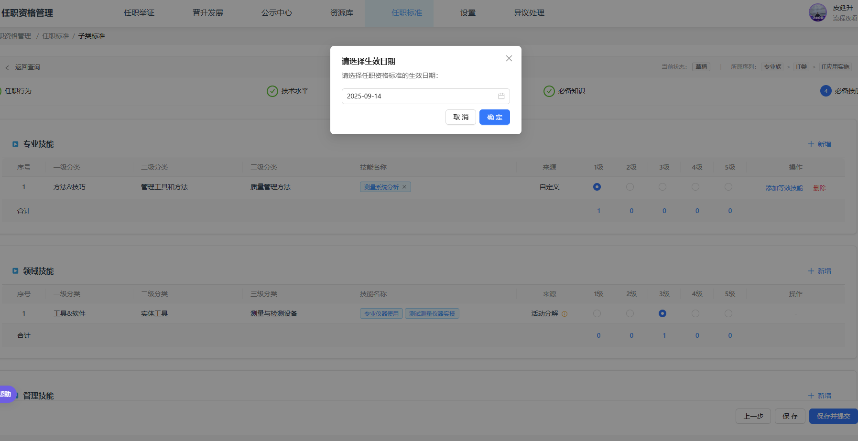Click info icon beside 活动分解

(565, 314)
